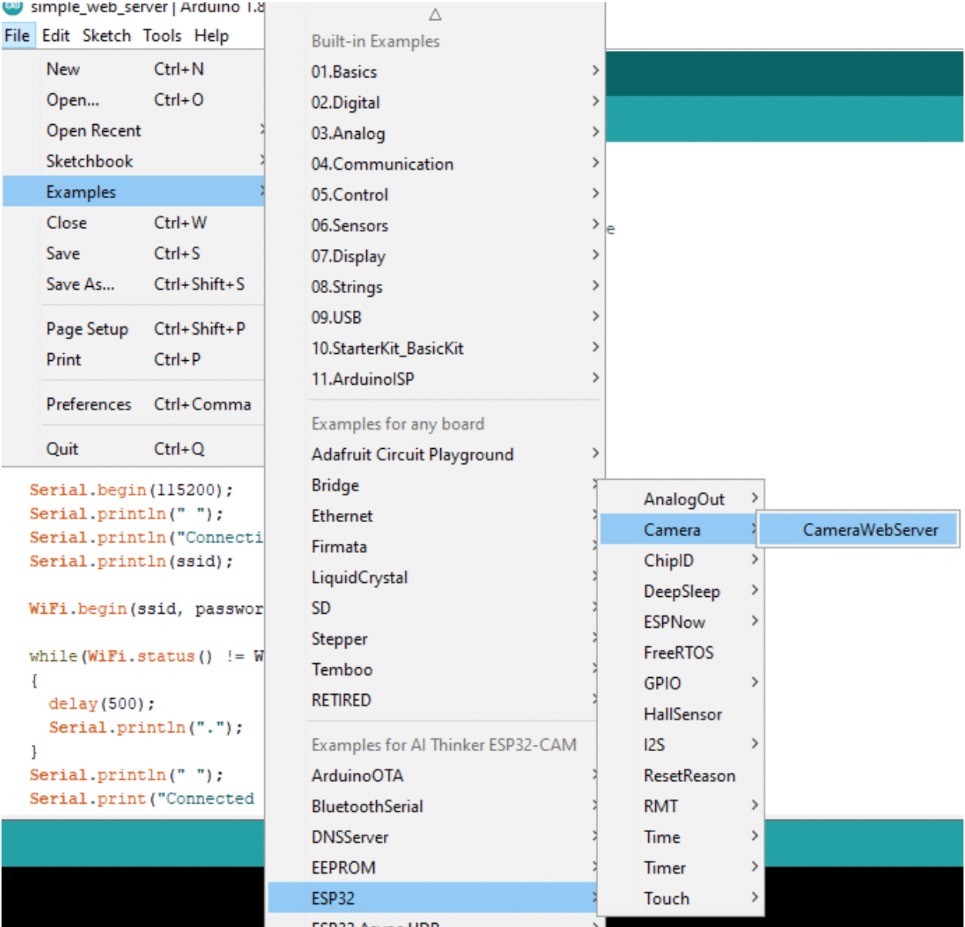
Task: Open the ArduinoOTA examples submenu
Action: pyautogui.click(x=433, y=776)
